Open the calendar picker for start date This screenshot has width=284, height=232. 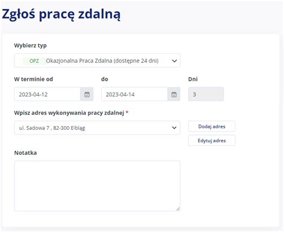pyautogui.click(x=87, y=94)
